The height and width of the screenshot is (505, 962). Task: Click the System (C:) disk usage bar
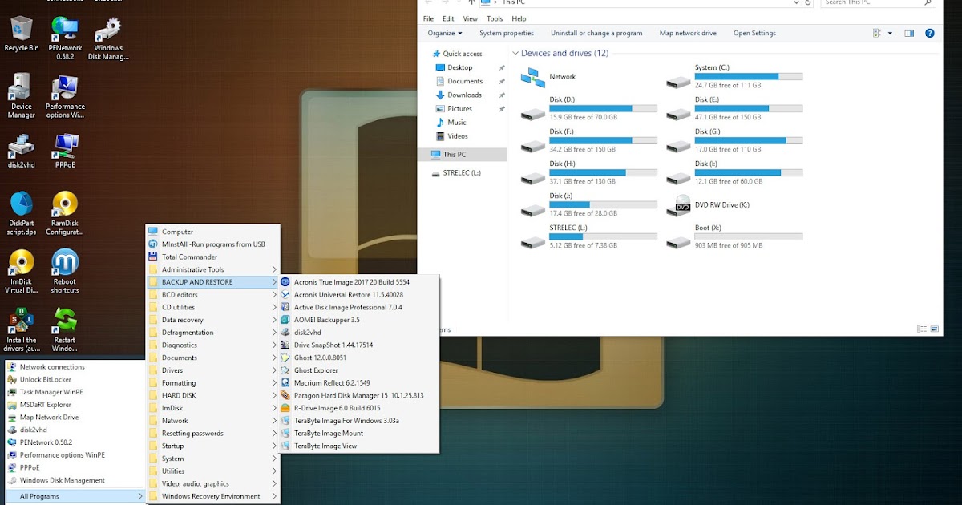pyautogui.click(x=748, y=76)
